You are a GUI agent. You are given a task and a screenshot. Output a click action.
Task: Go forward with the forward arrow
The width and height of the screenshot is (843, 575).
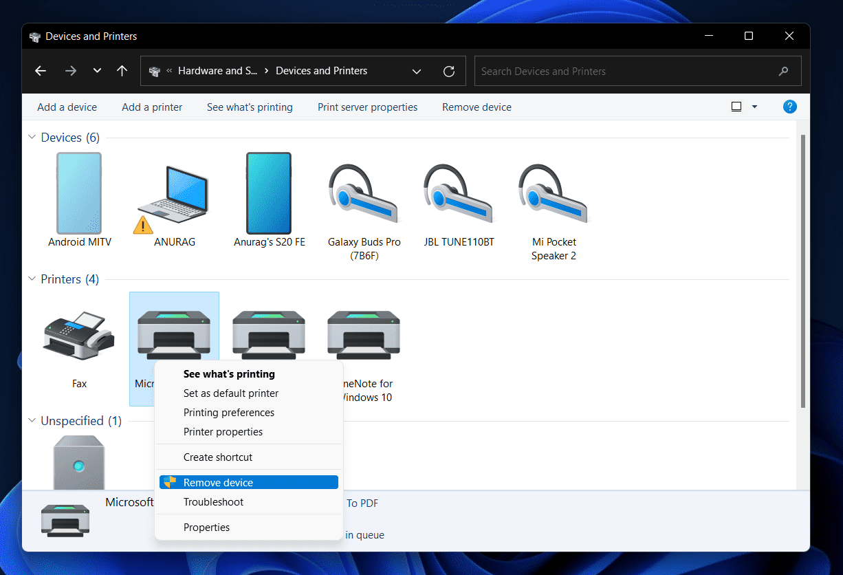click(x=70, y=71)
